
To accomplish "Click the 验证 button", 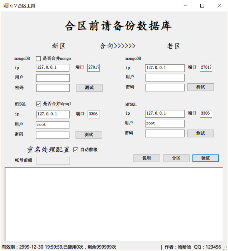I will click(x=206, y=158).
